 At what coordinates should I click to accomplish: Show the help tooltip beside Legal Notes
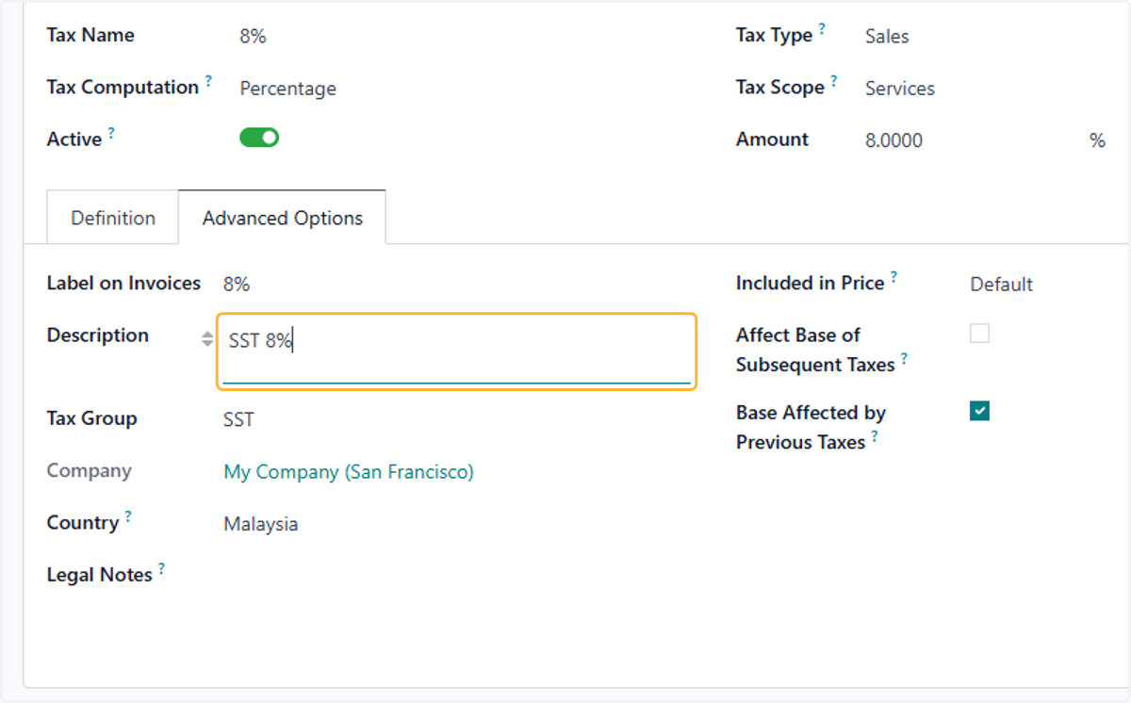[161, 568]
